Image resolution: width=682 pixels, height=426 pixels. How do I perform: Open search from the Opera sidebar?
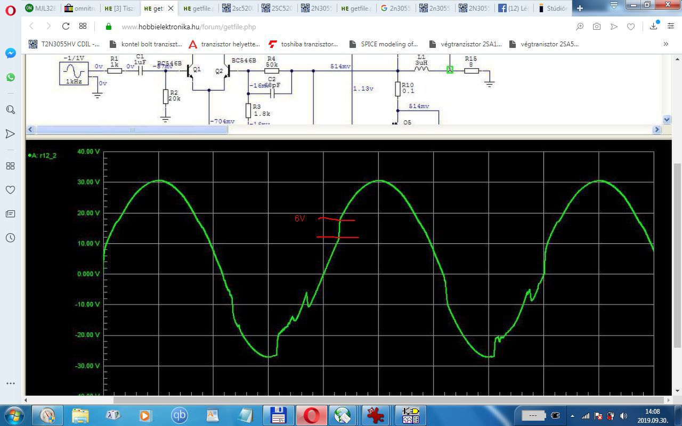10,110
